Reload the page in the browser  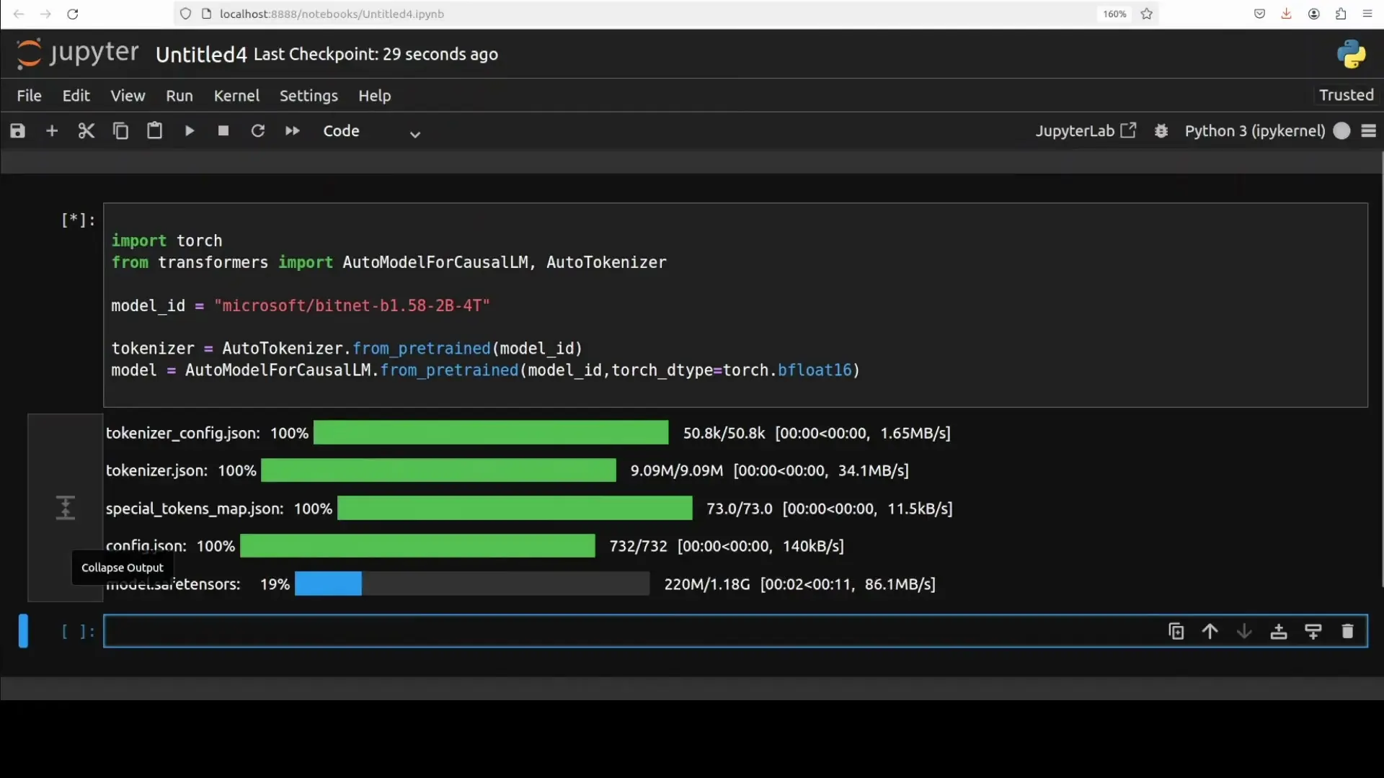[73, 14]
